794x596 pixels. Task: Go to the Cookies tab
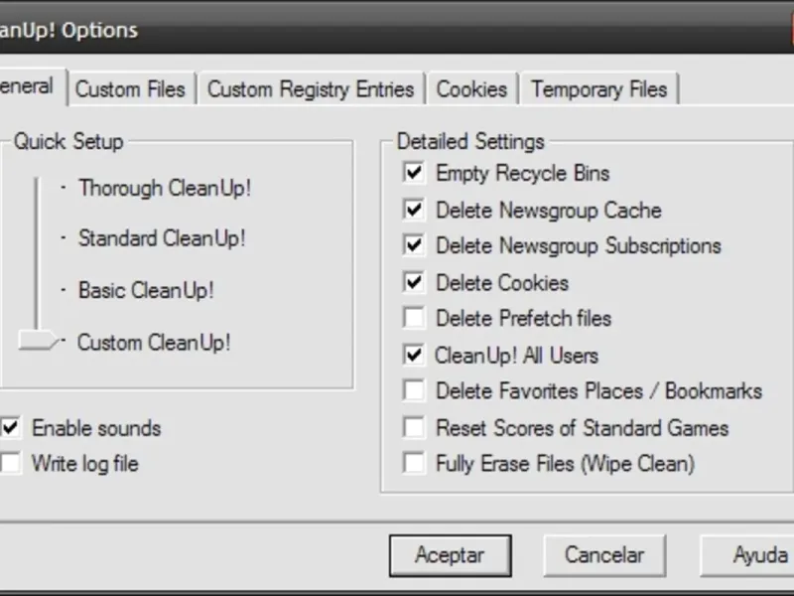471,88
